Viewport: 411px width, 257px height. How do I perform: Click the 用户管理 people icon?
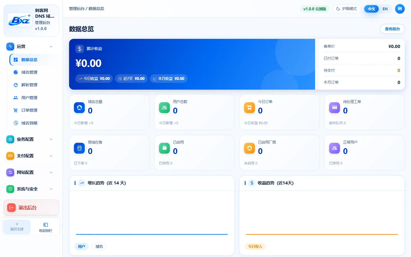(x=16, y=98)
